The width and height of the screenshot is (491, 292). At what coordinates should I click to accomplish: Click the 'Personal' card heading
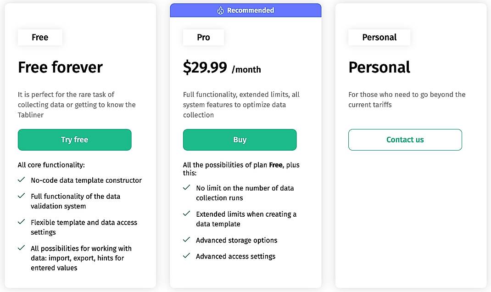pyautogui.click(x=379, y=67)
